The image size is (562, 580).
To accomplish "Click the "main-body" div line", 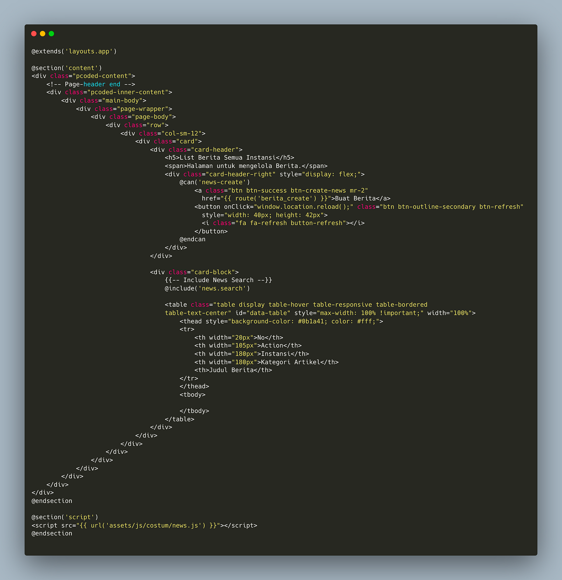I will click(x=104, y=100).
